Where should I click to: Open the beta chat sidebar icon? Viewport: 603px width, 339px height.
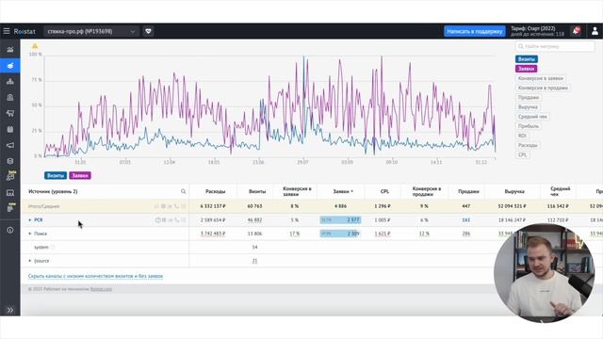pyautogui.click(x=10, y=176)
